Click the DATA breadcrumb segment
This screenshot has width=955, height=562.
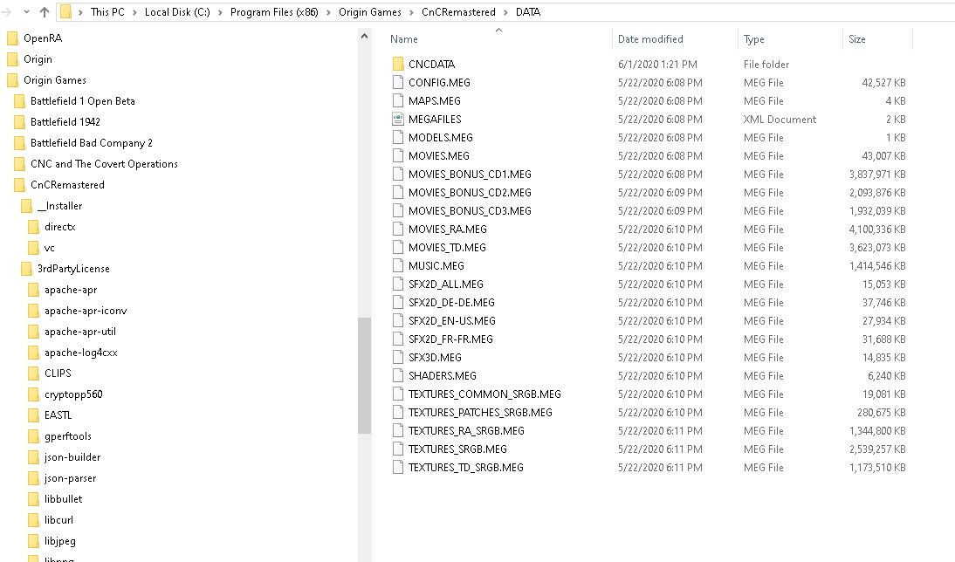[x=528, y=12]
